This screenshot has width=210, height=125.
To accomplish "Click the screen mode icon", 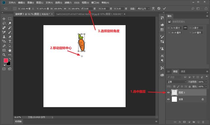I will point(10,69).
